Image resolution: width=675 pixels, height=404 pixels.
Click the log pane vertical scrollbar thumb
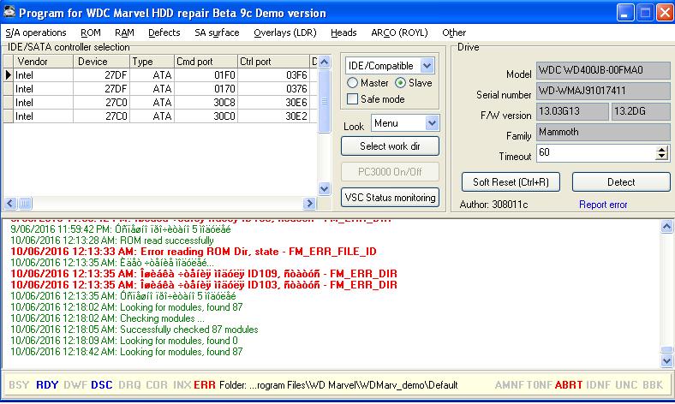point(666,350)
